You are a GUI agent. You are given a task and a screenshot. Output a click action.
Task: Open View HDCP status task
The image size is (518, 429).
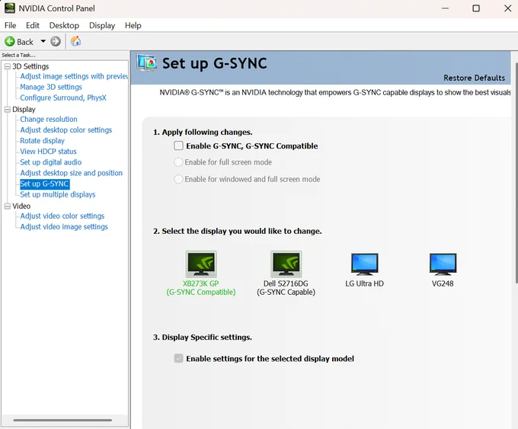pyautogui.click(x=48, y=152)
